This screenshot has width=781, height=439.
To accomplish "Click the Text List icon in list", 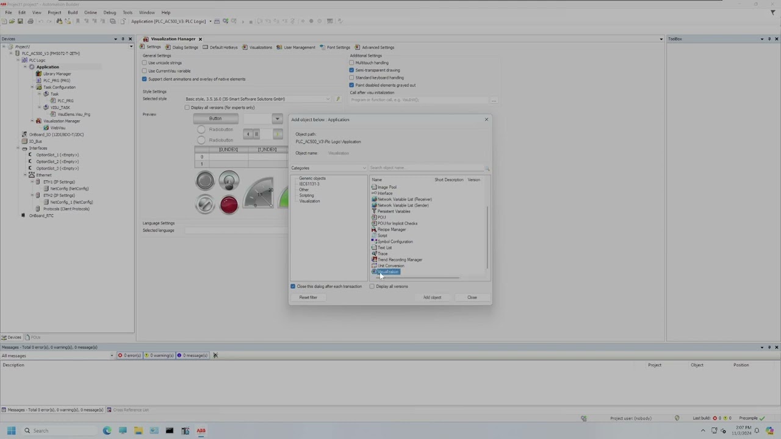I will pos(374,248).
